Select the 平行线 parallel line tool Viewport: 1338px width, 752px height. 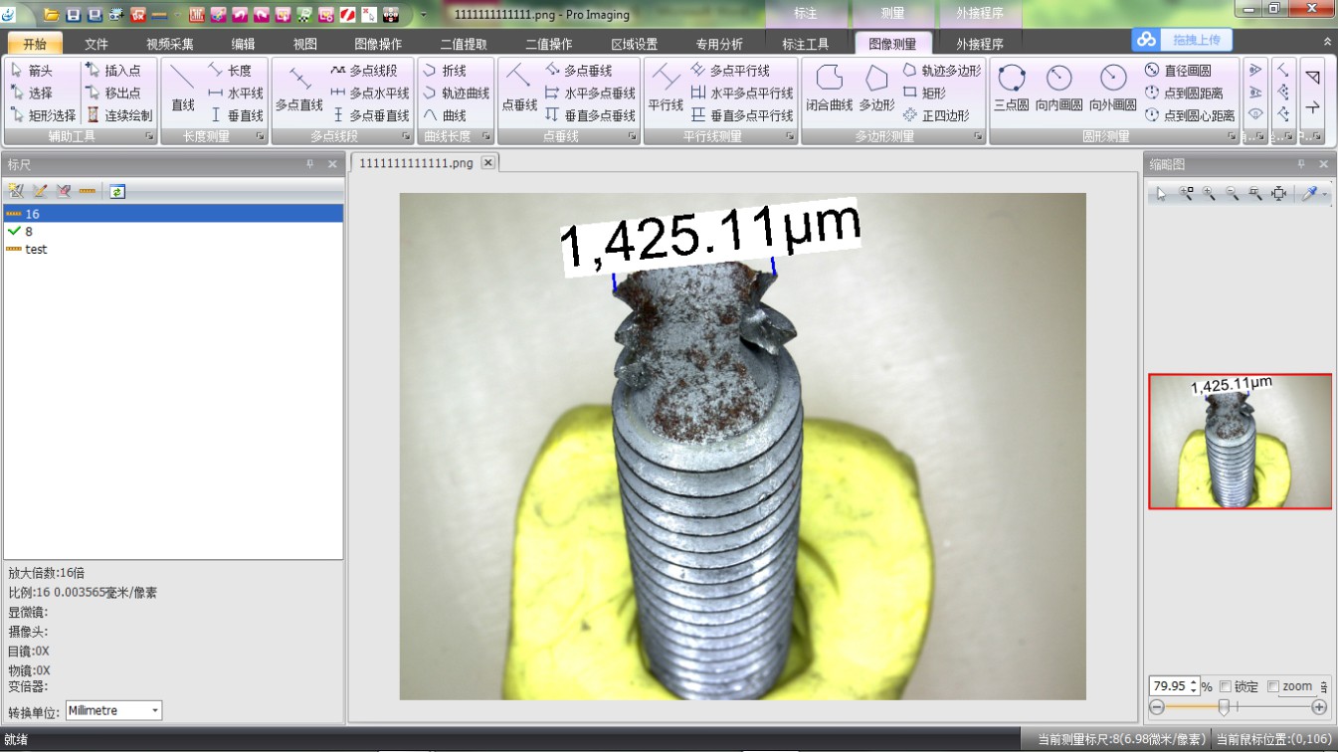click(666, 87)
